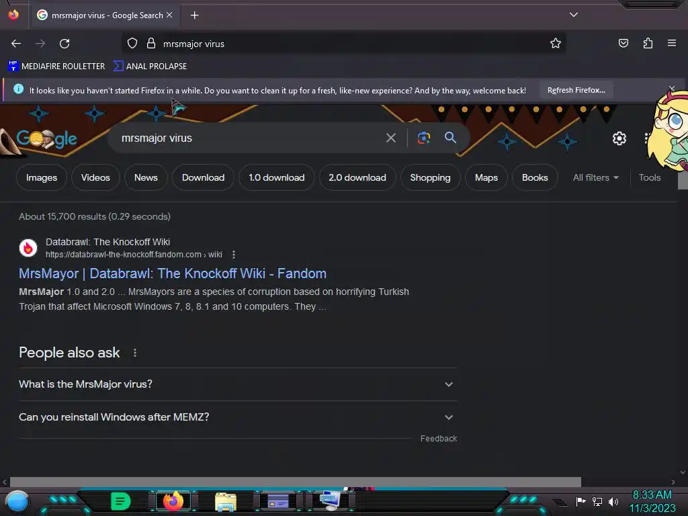Screen dimensions: 688x516
Task: Click the volume speaker tray icon
Action: click(613, 501)
